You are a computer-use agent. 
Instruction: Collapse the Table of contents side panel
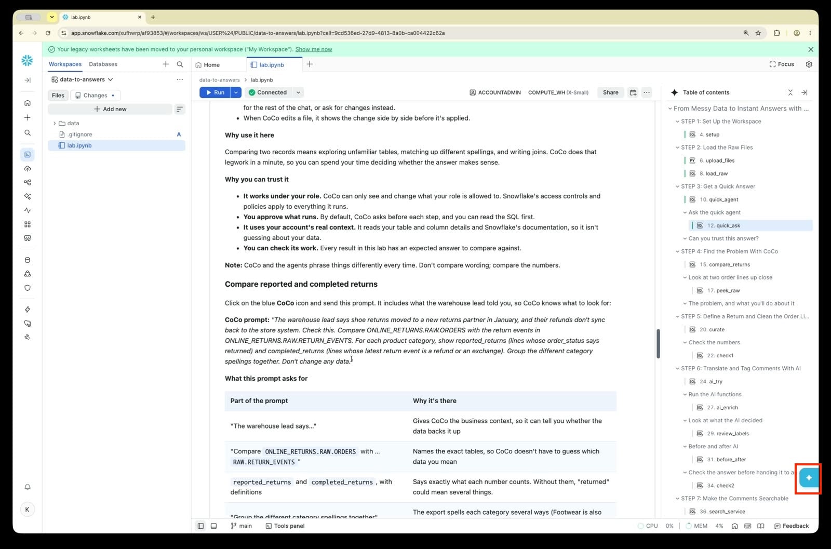coord(804,92)
